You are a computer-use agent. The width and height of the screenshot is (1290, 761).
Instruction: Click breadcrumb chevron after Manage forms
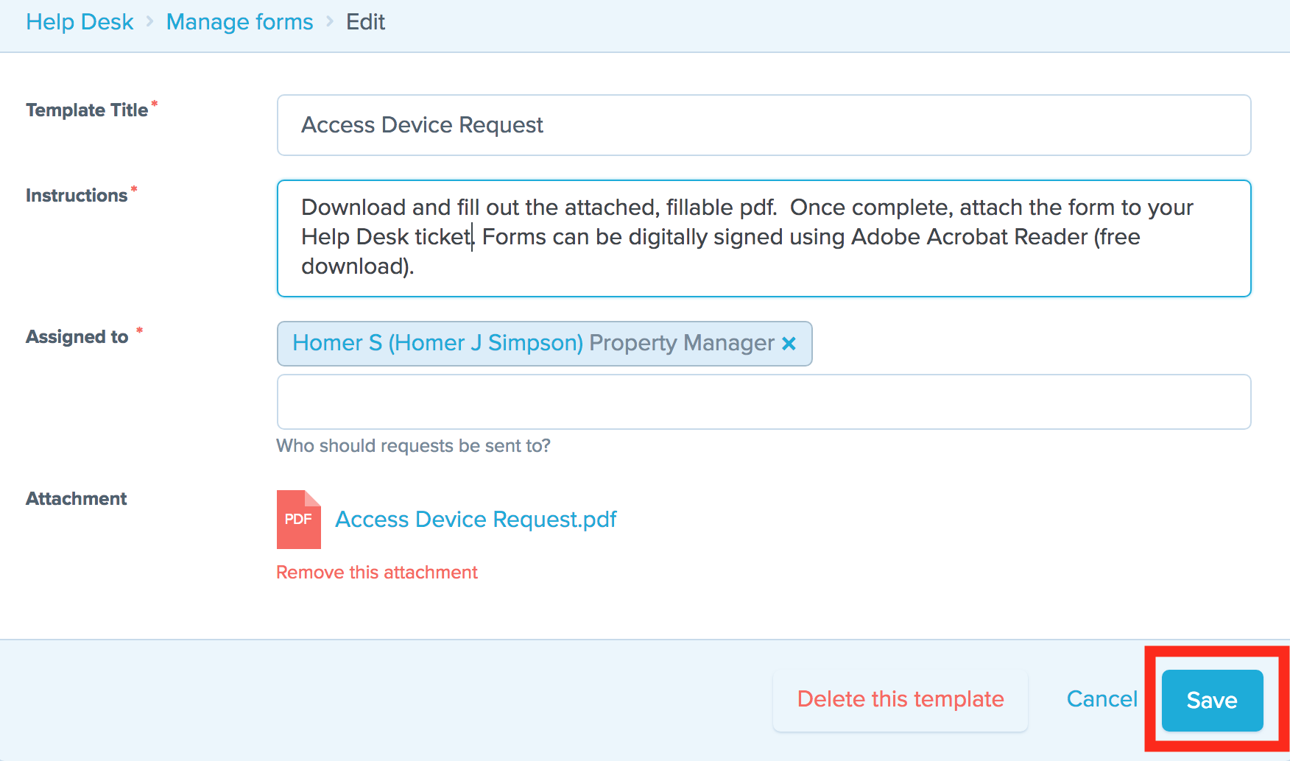(x=330, y=22)
